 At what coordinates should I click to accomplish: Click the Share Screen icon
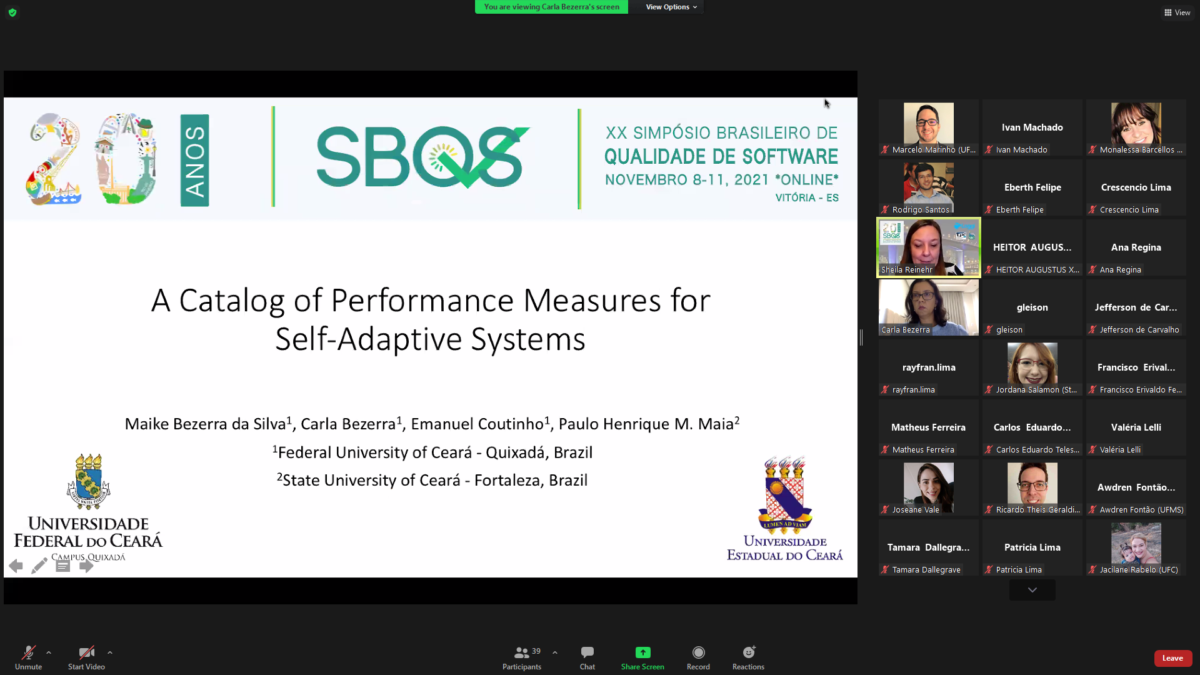(642, 652)
